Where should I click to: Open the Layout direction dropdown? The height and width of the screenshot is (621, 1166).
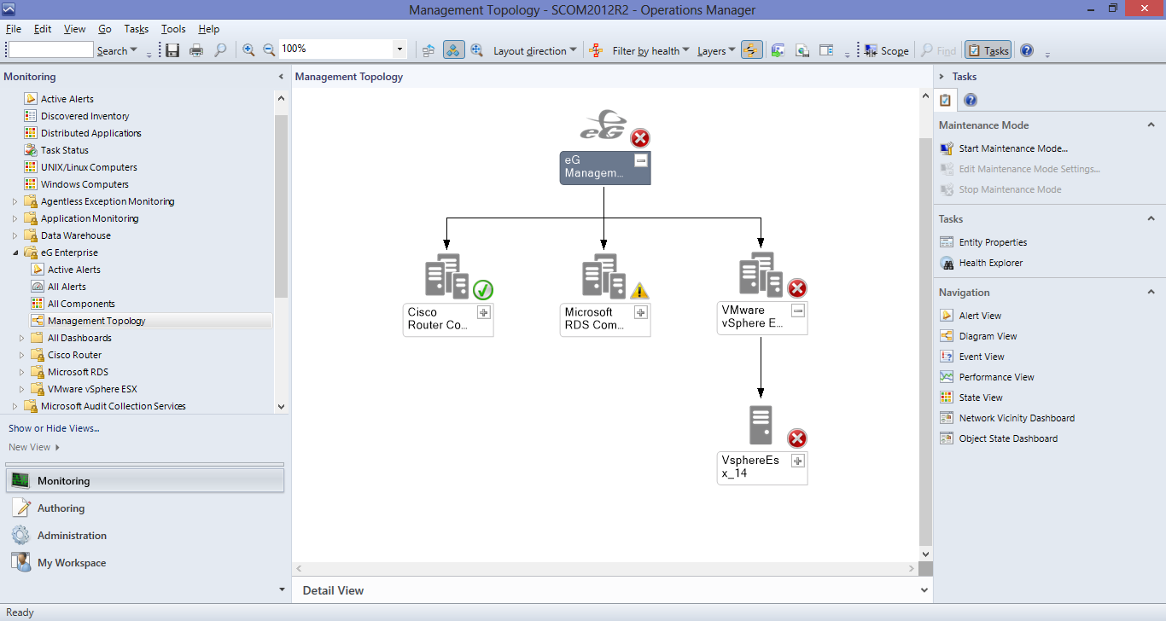(535, 51)
